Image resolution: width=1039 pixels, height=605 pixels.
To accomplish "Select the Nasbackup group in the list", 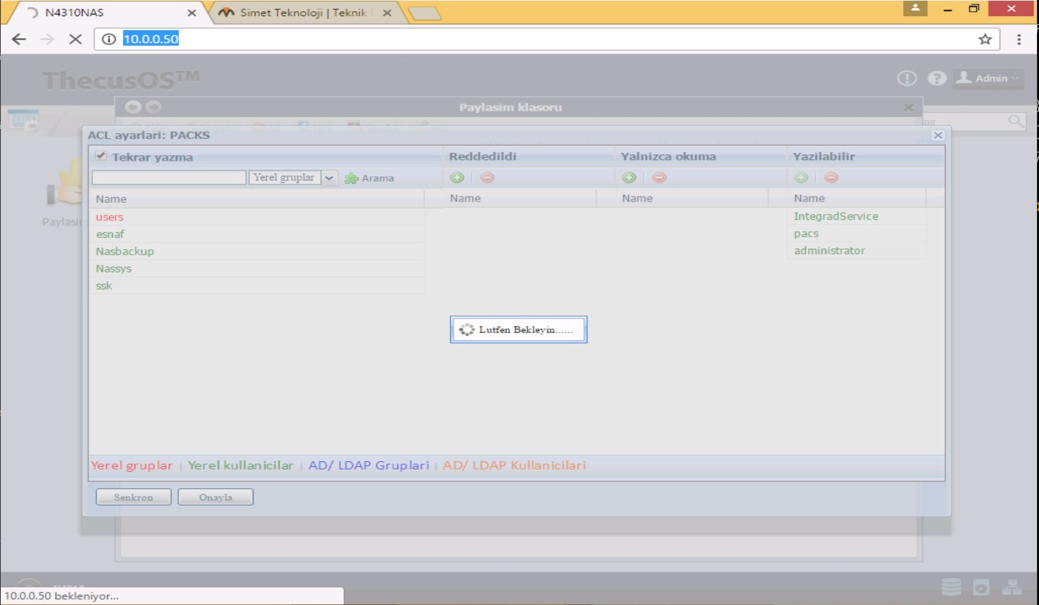I will click(125, 251).
